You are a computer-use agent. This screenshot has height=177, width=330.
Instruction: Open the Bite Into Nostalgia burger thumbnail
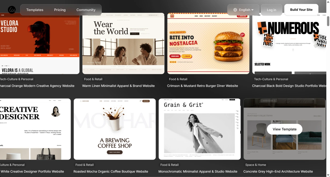click(x=208, y=43)
